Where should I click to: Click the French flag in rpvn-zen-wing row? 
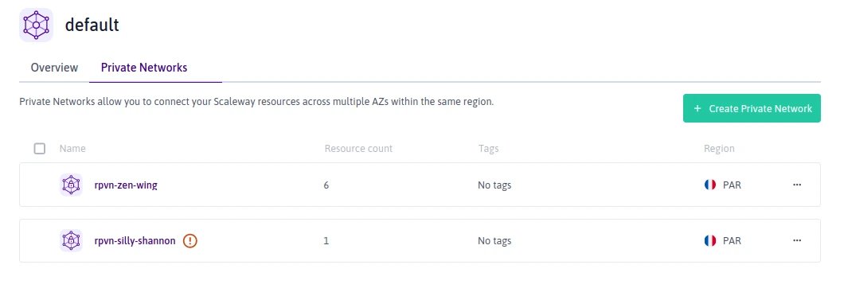(710, 185)
